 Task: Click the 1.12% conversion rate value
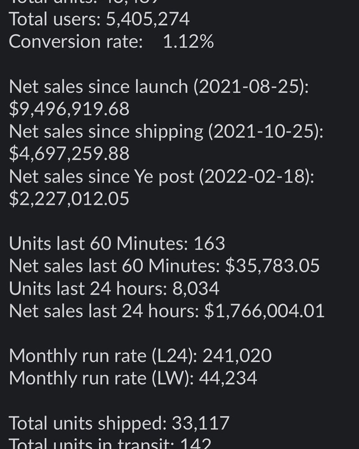[188, 42]
